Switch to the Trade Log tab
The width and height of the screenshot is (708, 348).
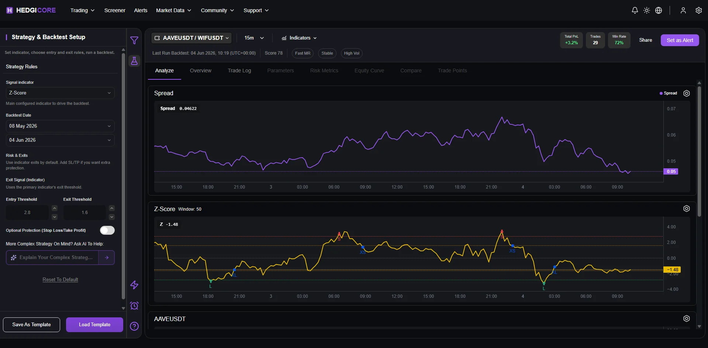[x=239, y=70]
